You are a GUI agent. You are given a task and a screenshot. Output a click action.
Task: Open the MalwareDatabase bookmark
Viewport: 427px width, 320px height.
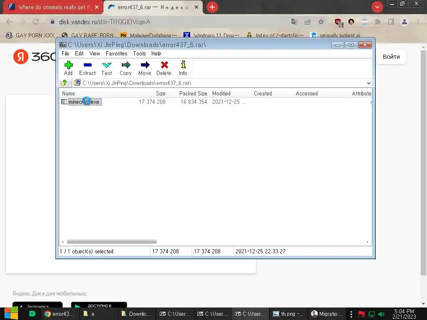148,35
